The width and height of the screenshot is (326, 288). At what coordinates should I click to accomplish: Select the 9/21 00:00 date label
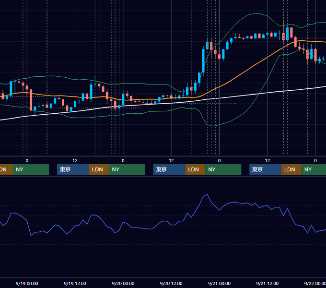tap(219, 283)
